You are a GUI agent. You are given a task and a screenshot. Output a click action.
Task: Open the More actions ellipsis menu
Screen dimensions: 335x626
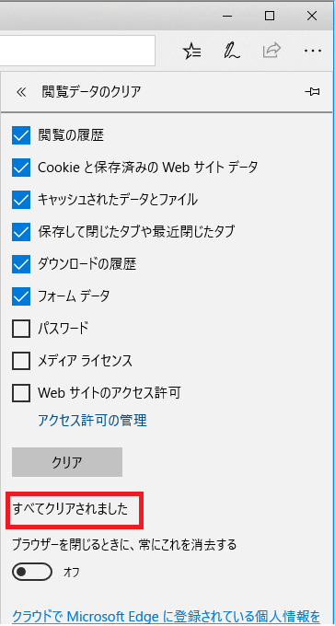[x=312, y=52]
